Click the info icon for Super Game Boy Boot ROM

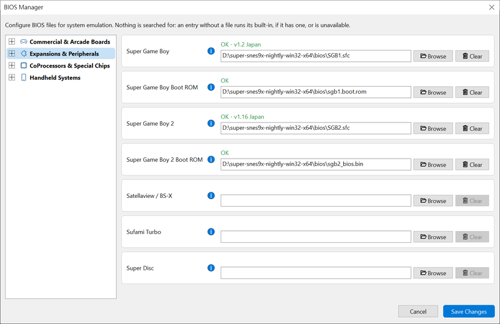[x=211, y=87]
